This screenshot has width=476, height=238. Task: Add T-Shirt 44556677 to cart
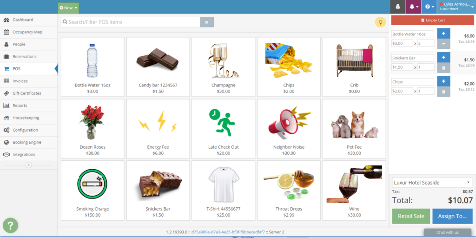(x=223, y=190)
